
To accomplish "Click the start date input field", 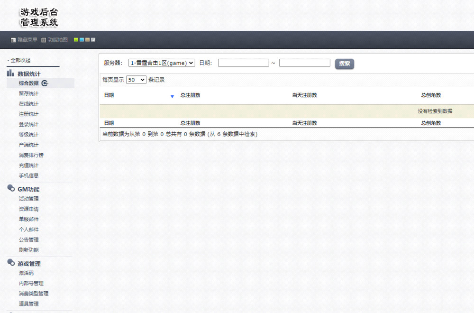I will pos(243,63).
